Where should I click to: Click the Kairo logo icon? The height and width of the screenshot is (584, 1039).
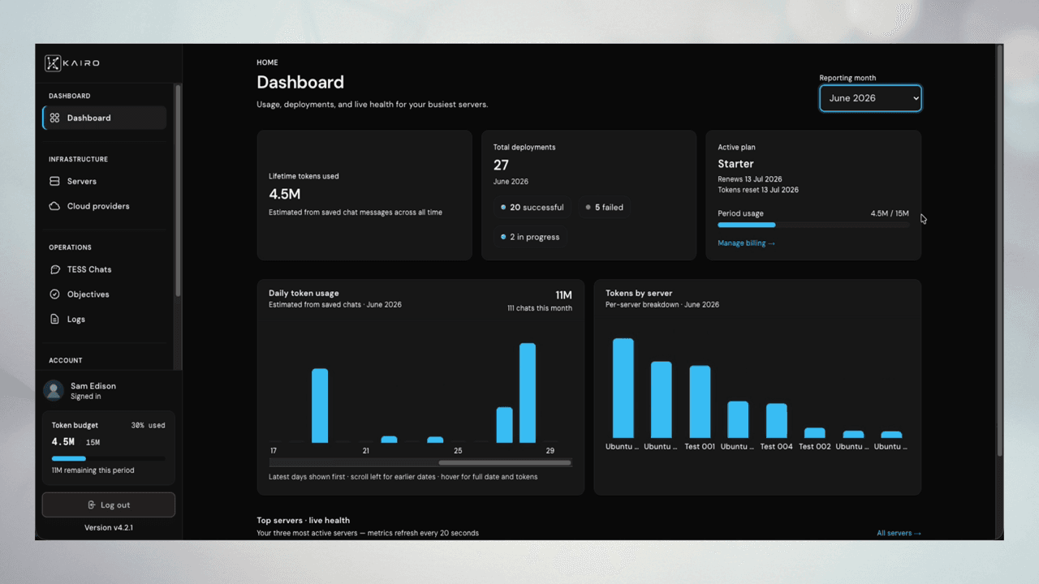[x=53, y=62]
